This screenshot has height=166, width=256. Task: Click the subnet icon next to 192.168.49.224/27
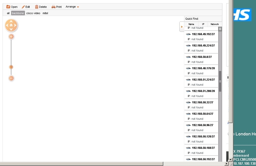pyautogui.click(x=188, y=45)
